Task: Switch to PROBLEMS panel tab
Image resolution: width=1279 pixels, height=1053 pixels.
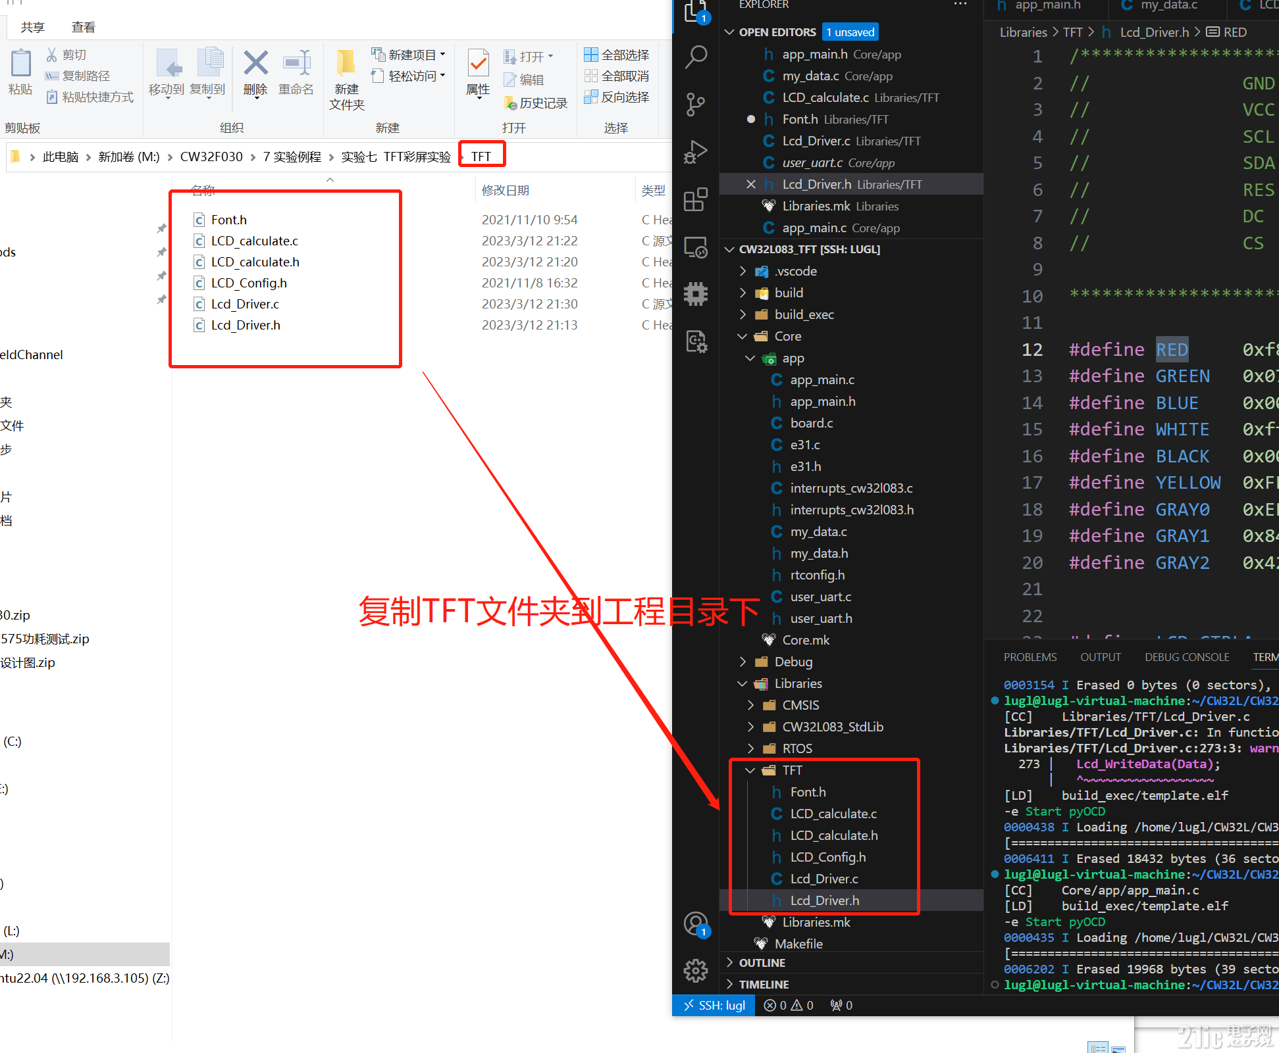Action: tap(1030, 657)
